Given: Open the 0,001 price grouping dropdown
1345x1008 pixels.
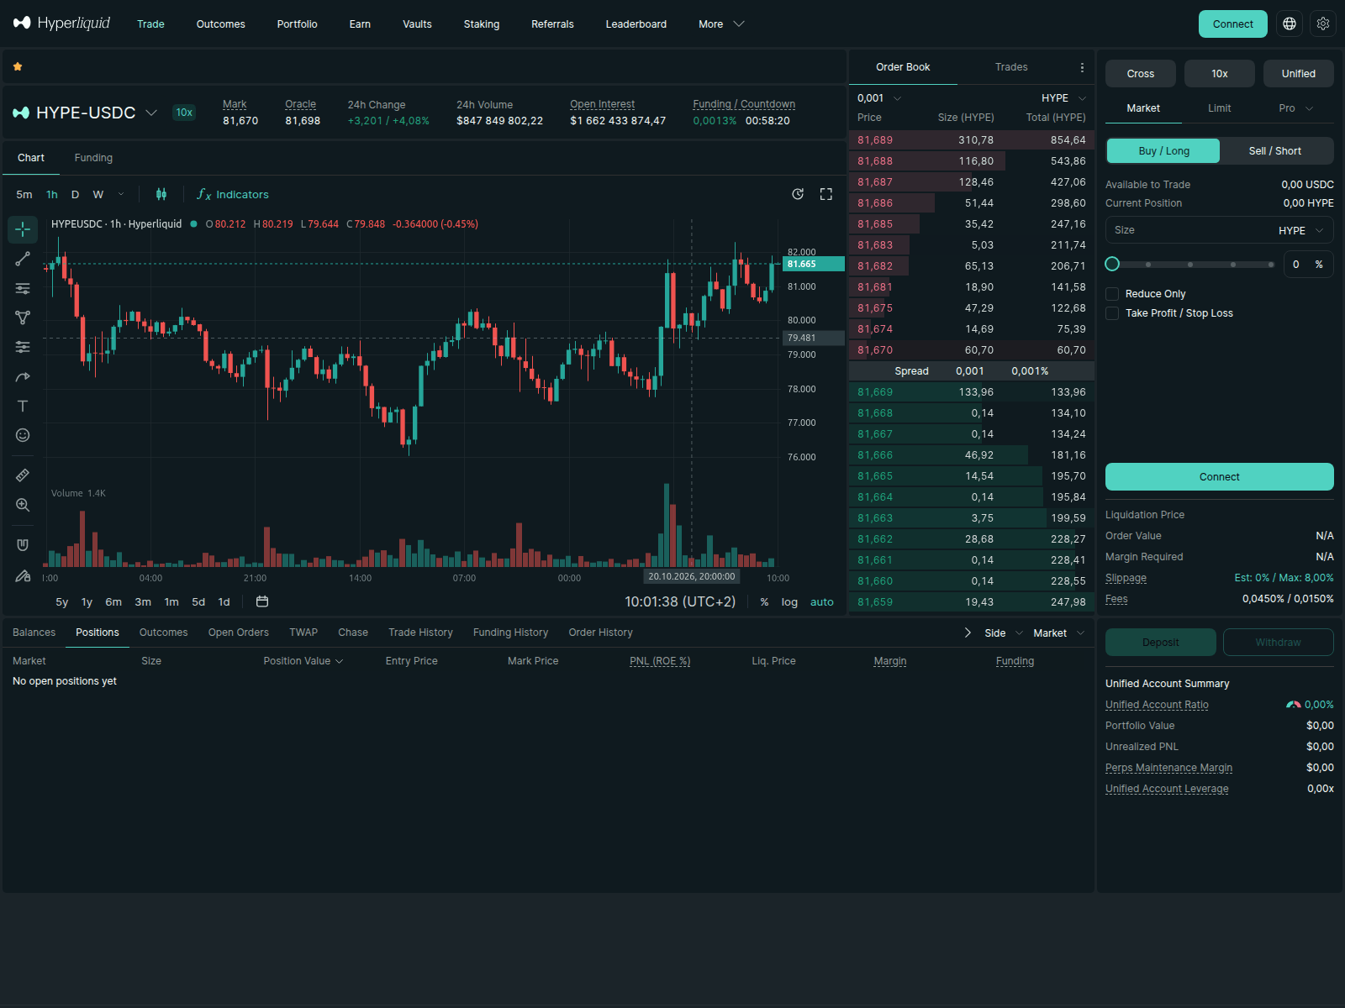Looking at the screenshot, I should tap(879, 98).
